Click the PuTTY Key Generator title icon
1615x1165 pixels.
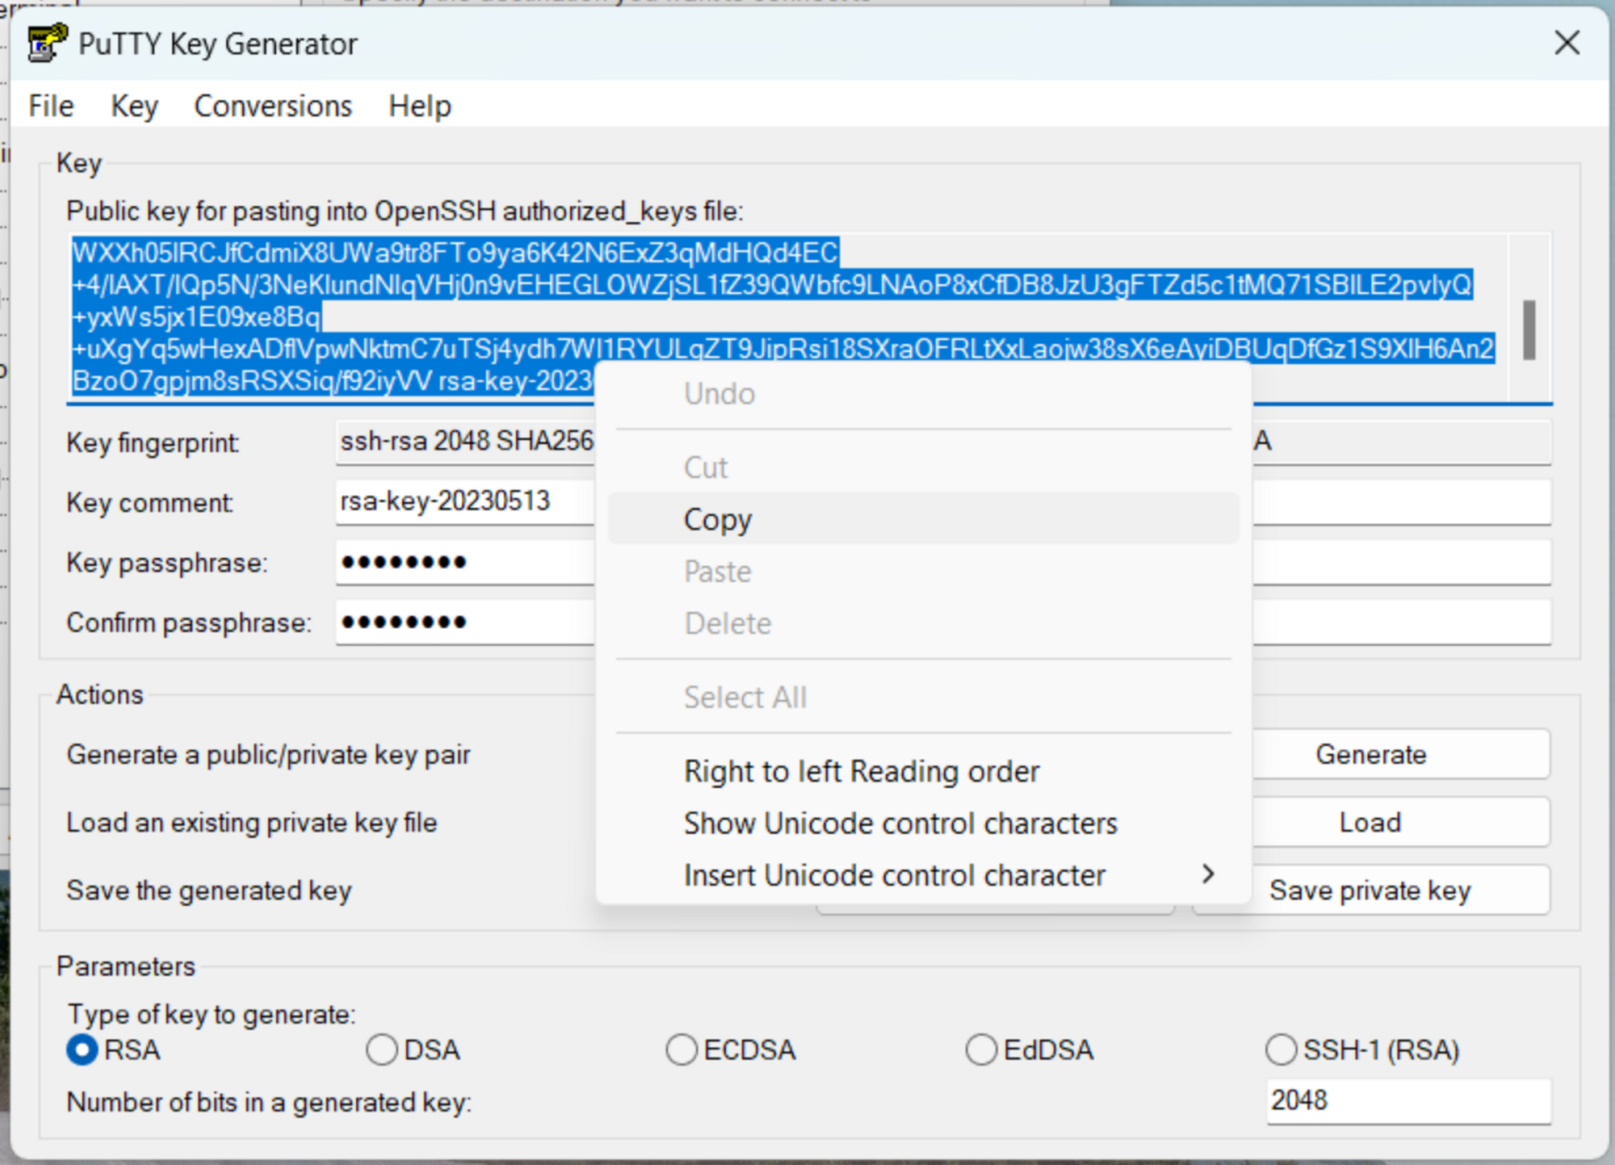click(x=46, y=43)
